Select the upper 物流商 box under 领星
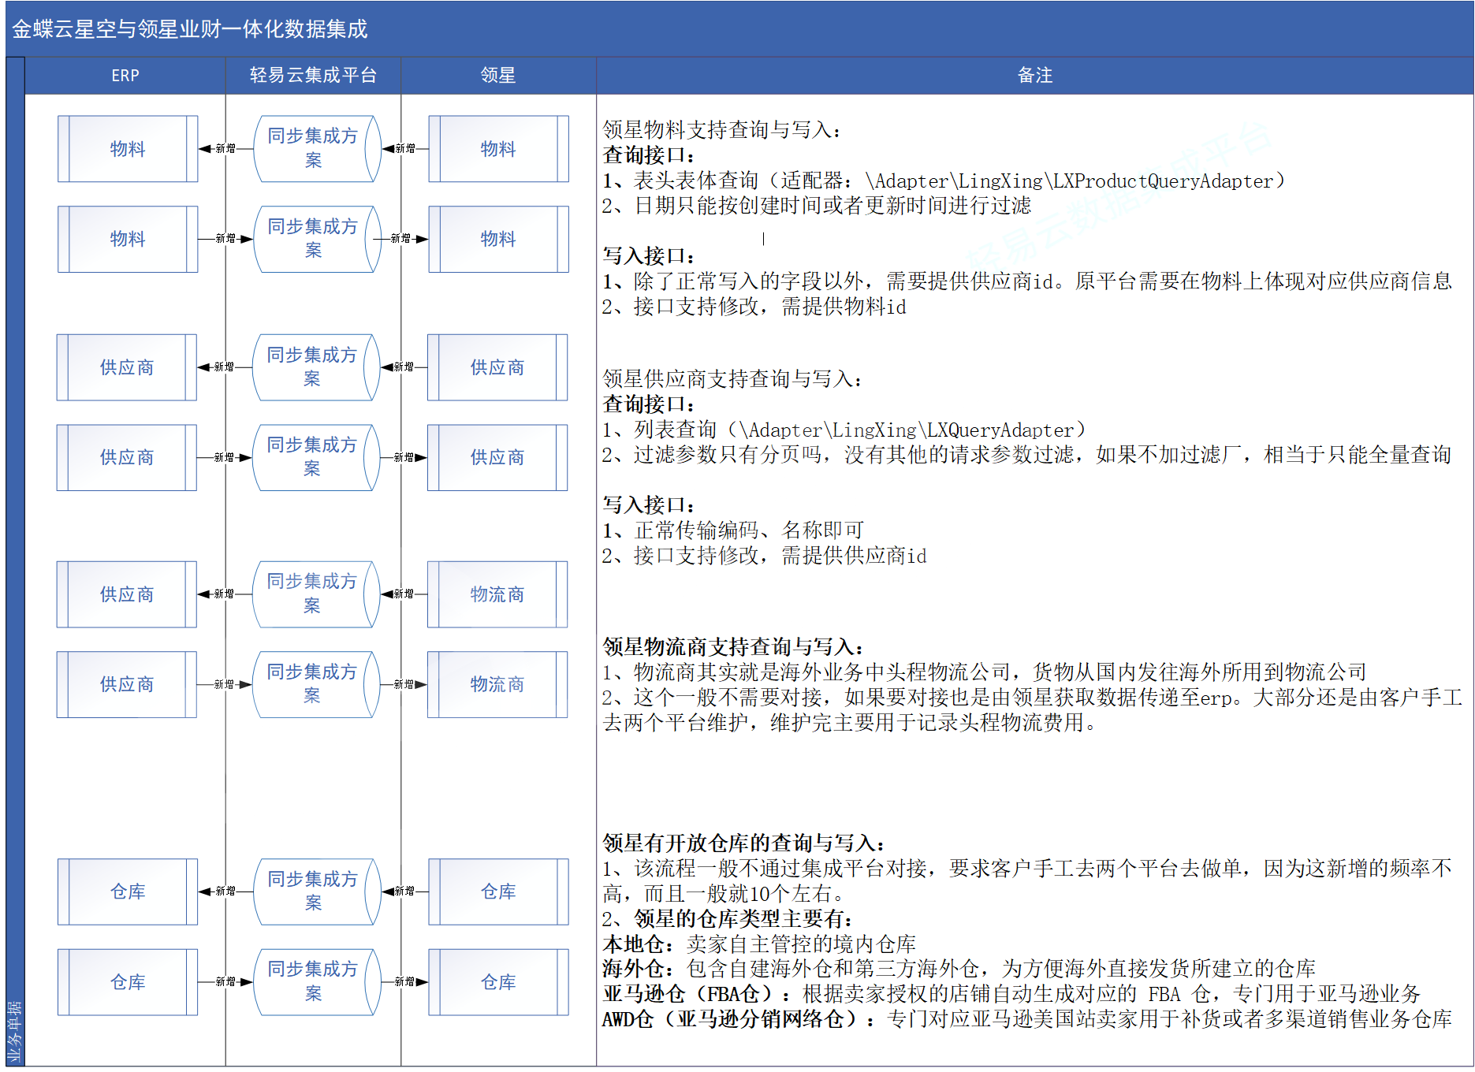This screenshot has height=1072, width=1475. [x=497, y=594]
